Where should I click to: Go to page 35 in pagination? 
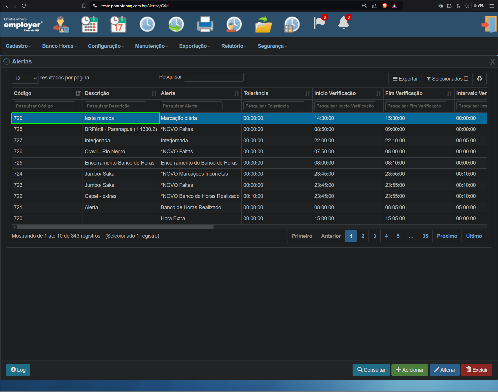[x=425, y=236]
